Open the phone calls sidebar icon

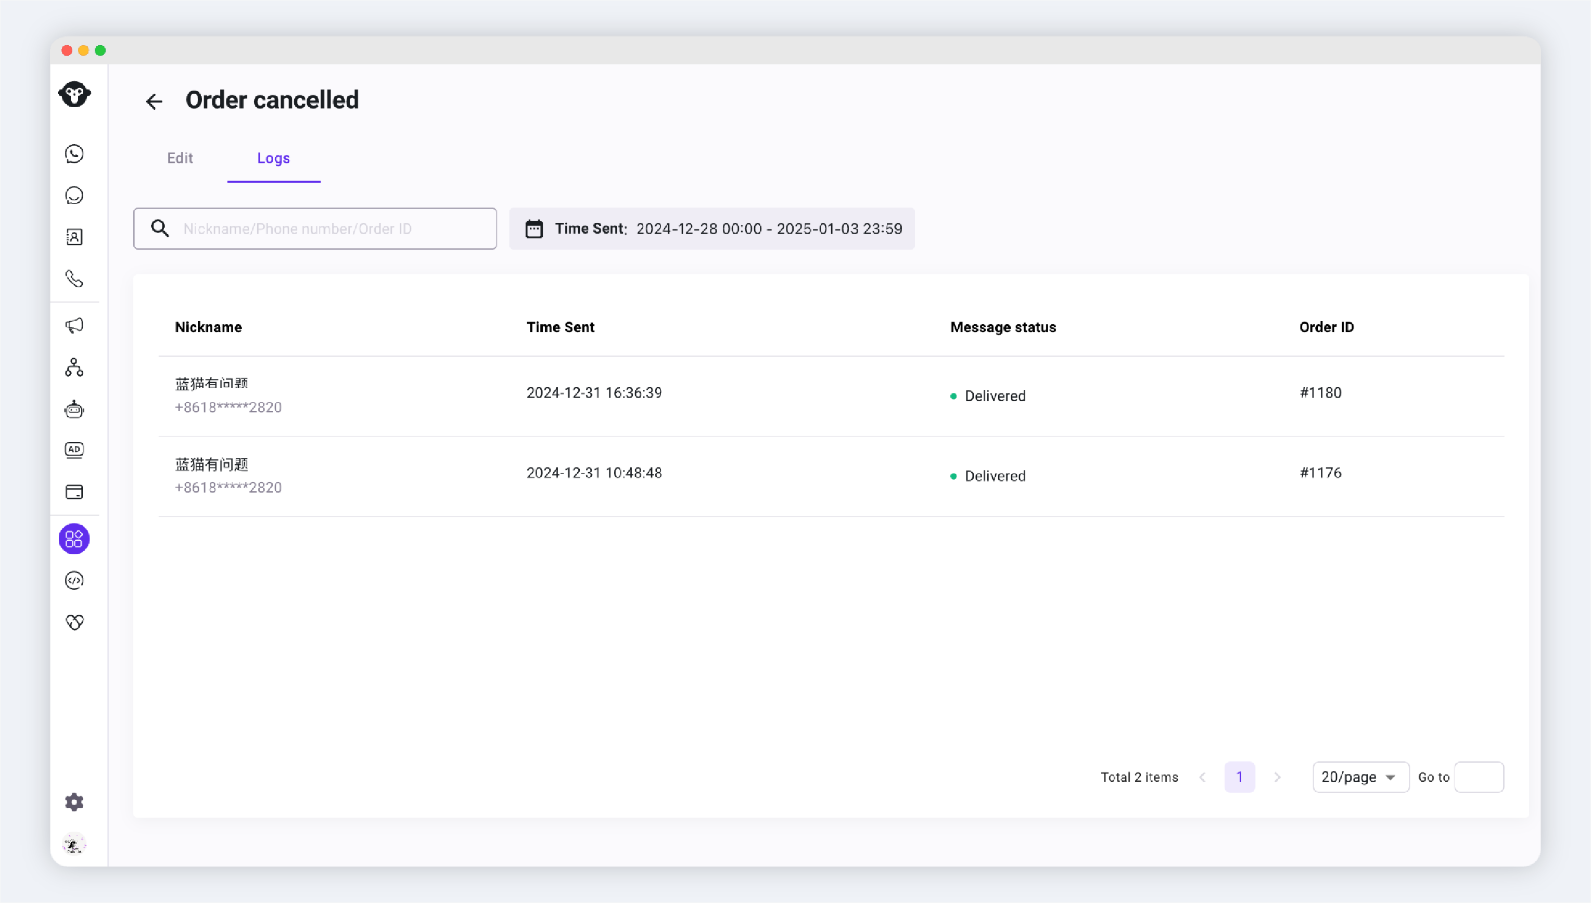(74, 278)
